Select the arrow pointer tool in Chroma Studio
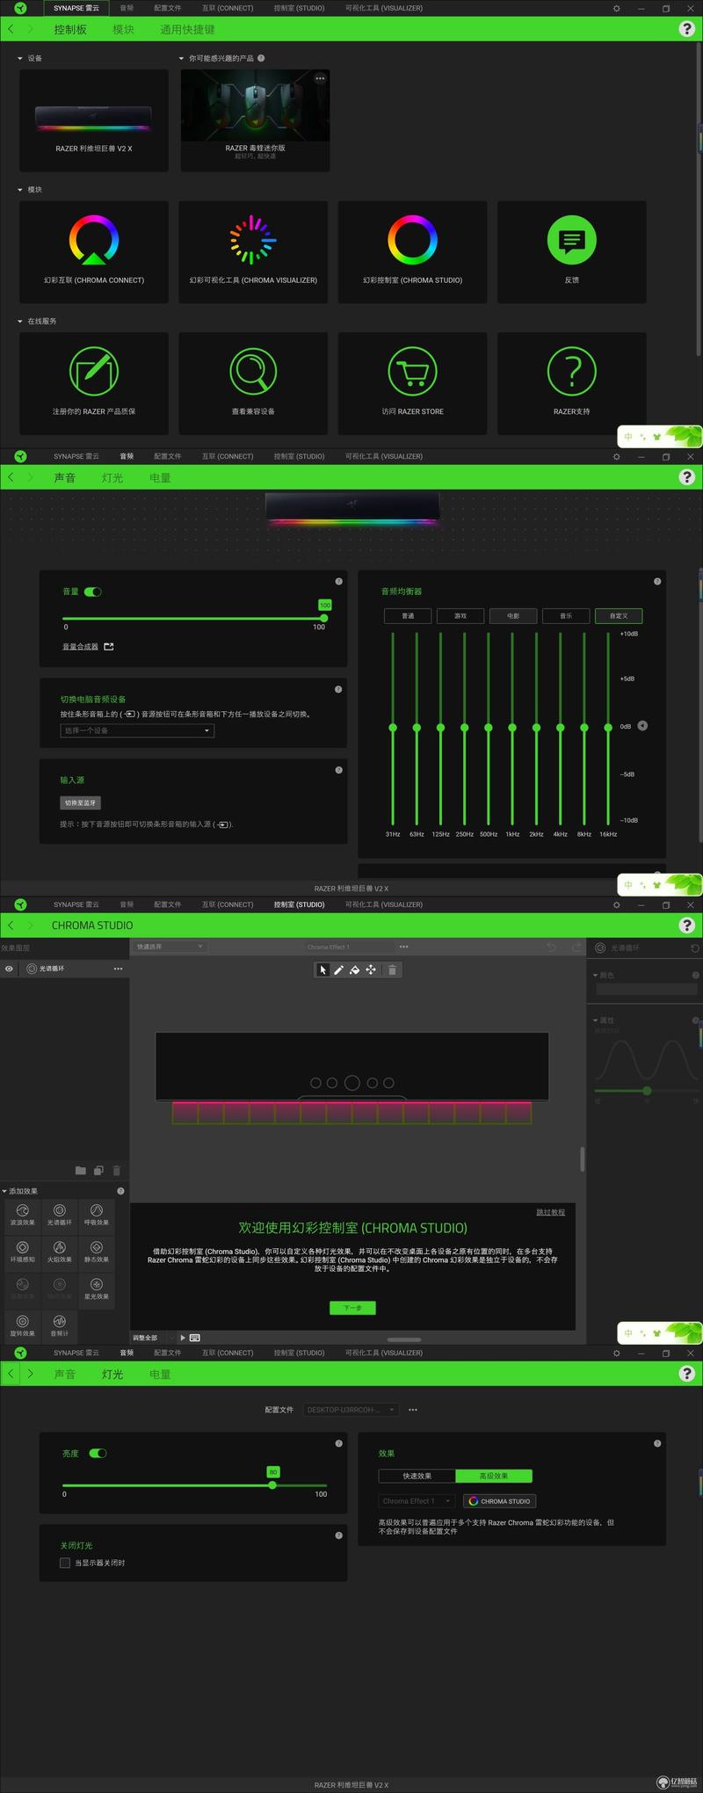The height and width of the screenshot is (1793, 703). click(323, 969)
